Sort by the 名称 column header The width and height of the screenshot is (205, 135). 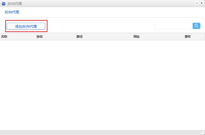4,37
